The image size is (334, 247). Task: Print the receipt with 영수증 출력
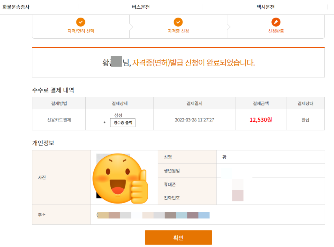(123, 123)
